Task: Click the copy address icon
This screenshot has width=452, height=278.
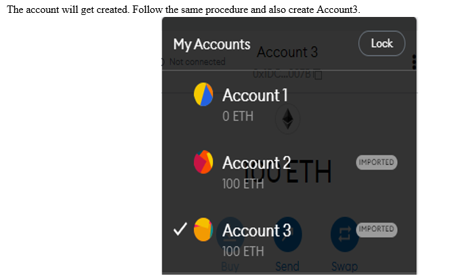Action: point(318,75)
